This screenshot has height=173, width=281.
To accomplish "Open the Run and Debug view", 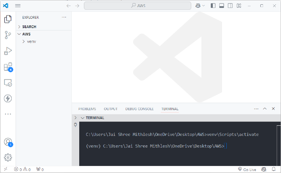I will point(8,51).
